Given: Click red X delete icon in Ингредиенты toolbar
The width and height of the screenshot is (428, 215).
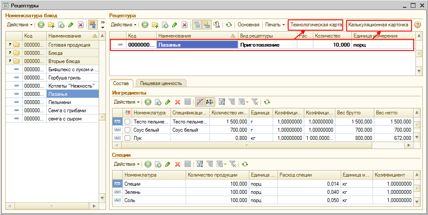Looking at the screenshot, I should [177, 102].
